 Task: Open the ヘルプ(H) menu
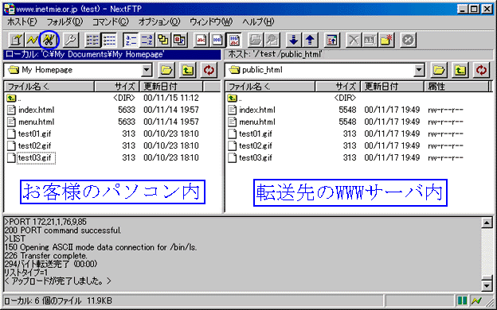[x=258, y=22]
